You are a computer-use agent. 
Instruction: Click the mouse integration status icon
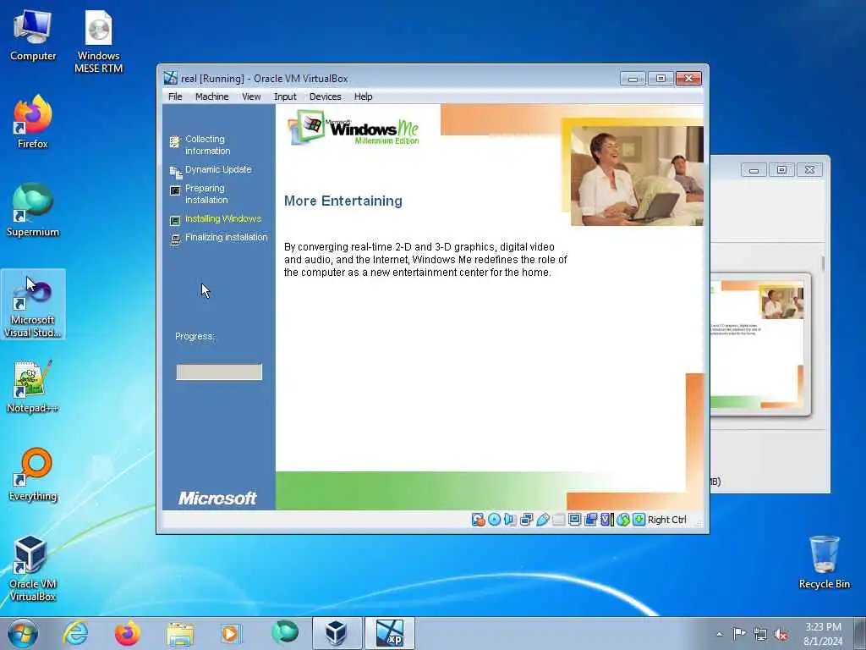[x=623, y=520]
